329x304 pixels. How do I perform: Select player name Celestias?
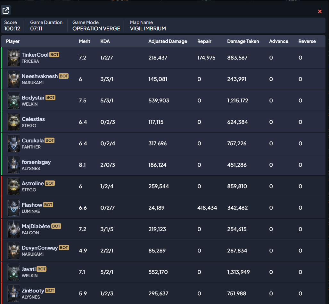(33, 119)
